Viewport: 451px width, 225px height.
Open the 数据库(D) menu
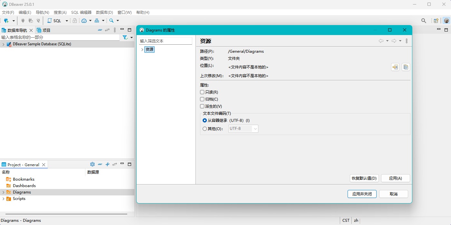point(104,13)
